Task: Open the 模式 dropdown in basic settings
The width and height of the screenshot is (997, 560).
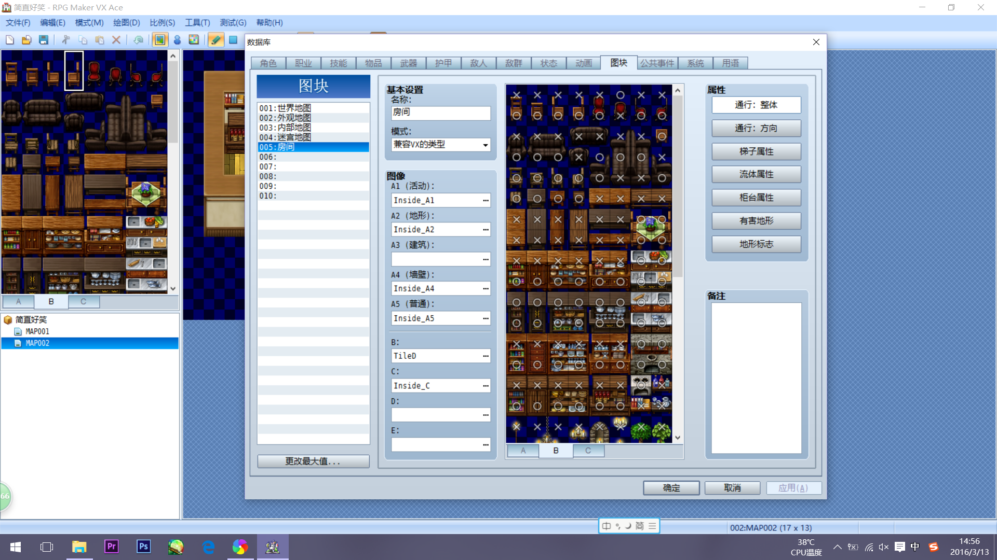Action: click(x=440, y=145)
